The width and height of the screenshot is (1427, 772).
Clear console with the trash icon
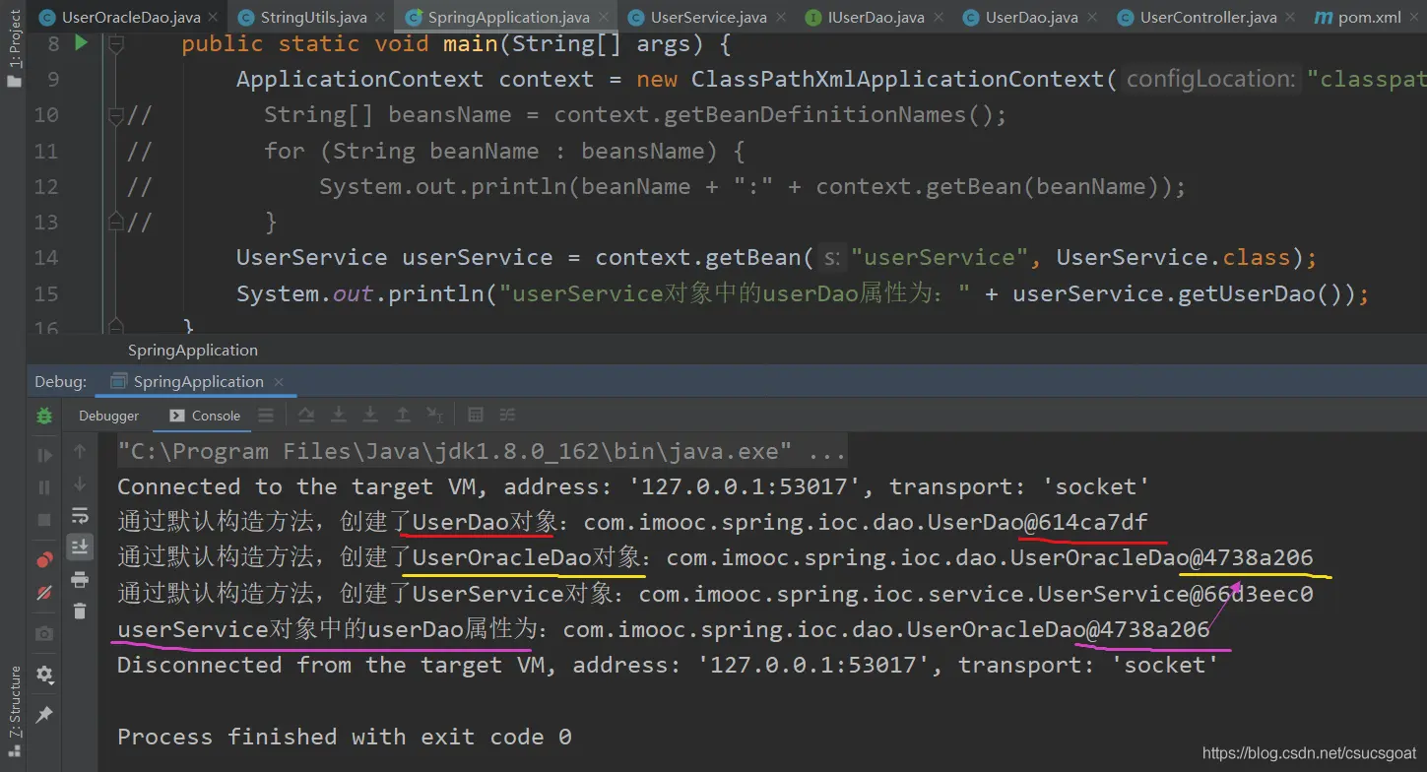80,611
